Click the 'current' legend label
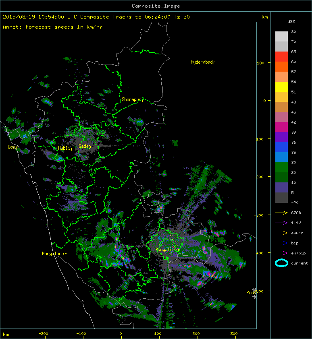The width and height of the screenshot is (312, 339). point(300,263)
